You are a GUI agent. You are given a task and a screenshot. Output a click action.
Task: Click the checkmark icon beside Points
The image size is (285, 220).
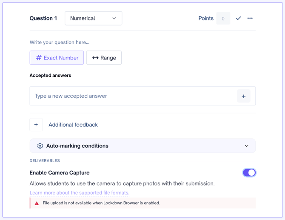click(x=238, y=18)
